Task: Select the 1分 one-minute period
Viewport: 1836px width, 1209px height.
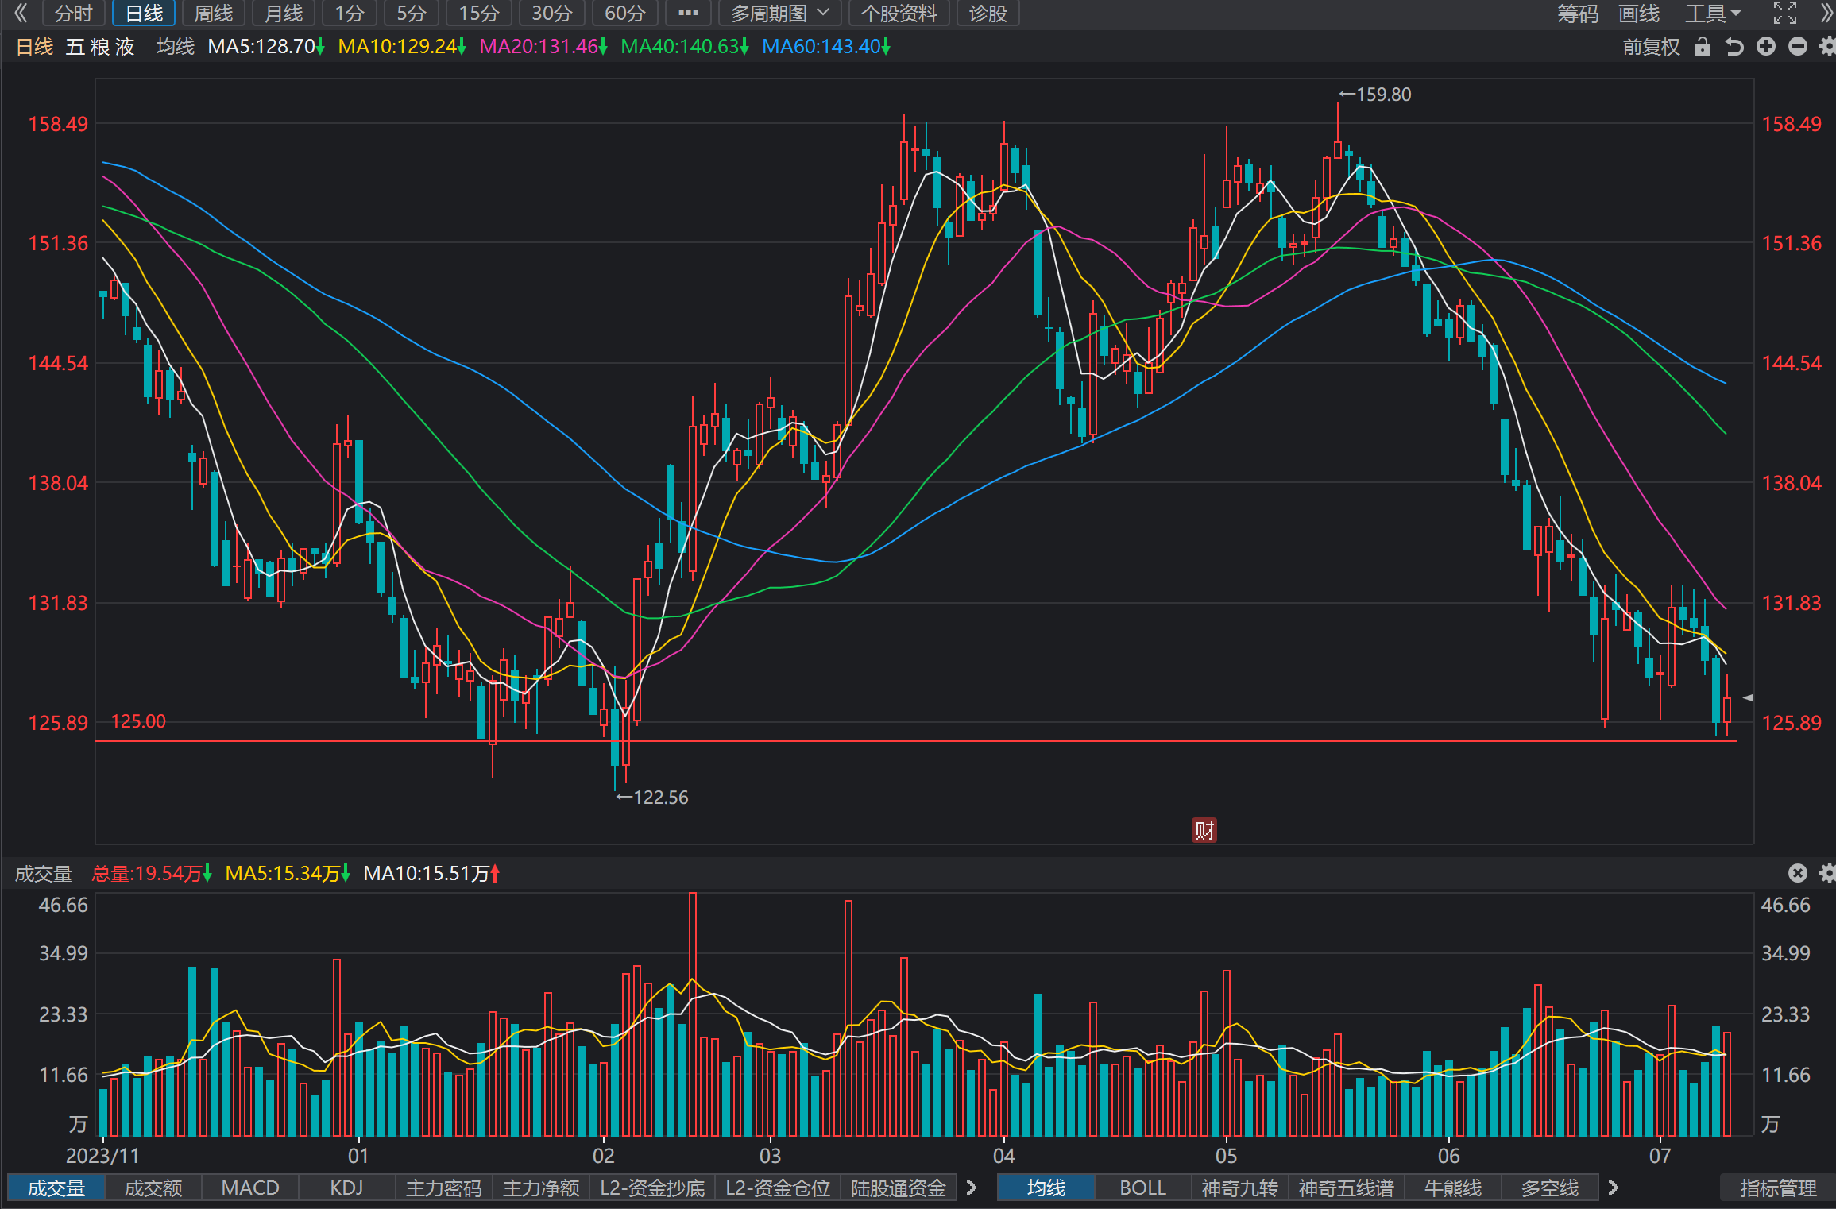Action: [349, 13]
